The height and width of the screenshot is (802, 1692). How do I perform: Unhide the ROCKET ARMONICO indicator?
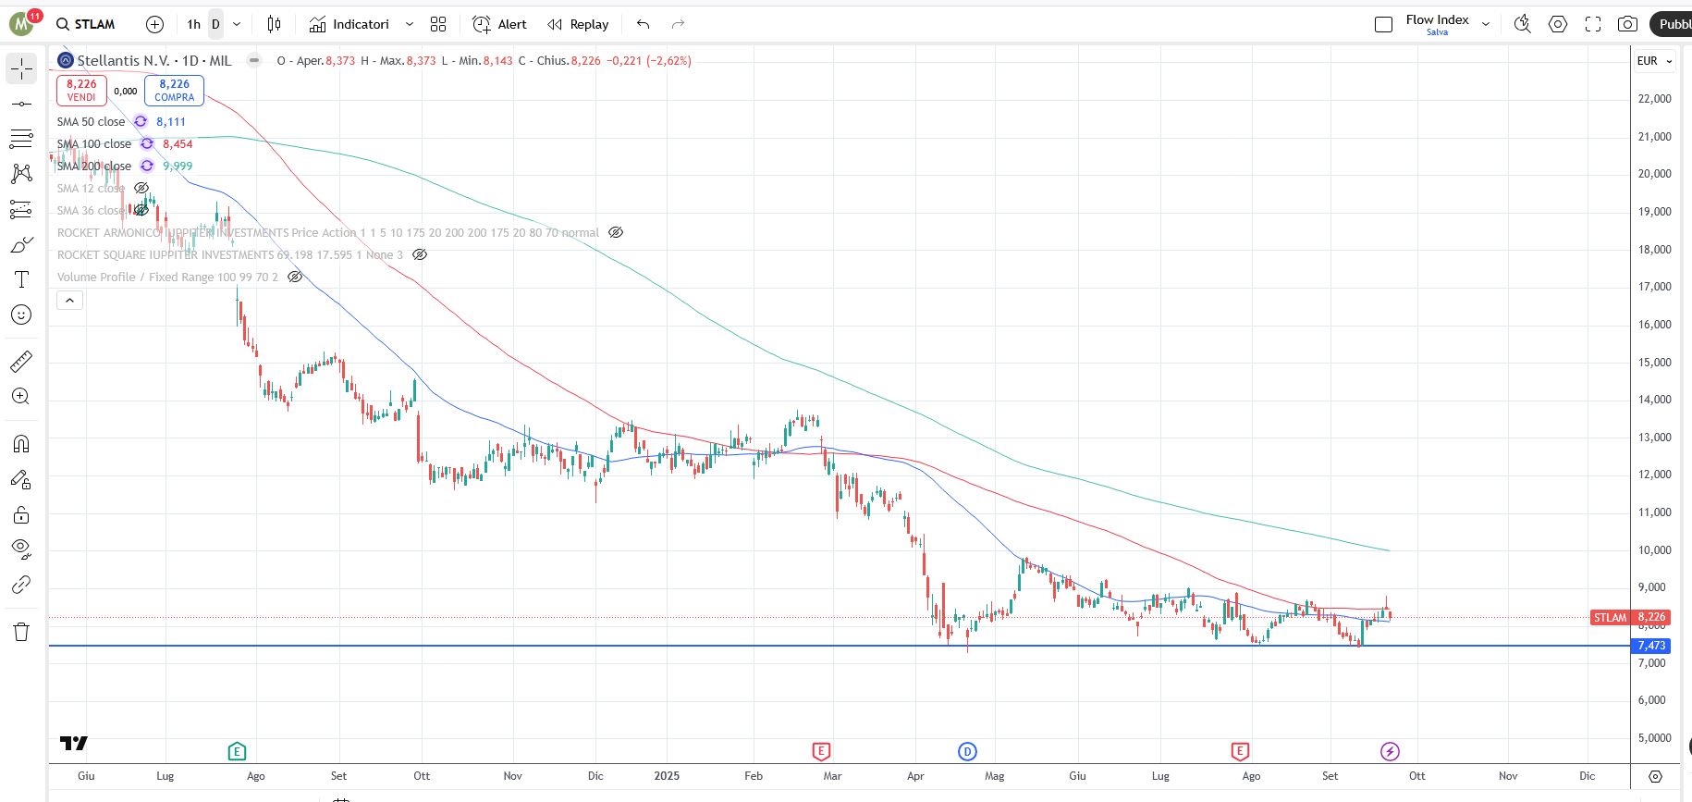pos(616,232)
